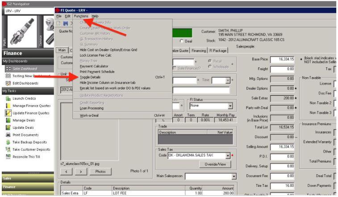
Task: Click the new document toolbar icon
Action: coord(59,23)
